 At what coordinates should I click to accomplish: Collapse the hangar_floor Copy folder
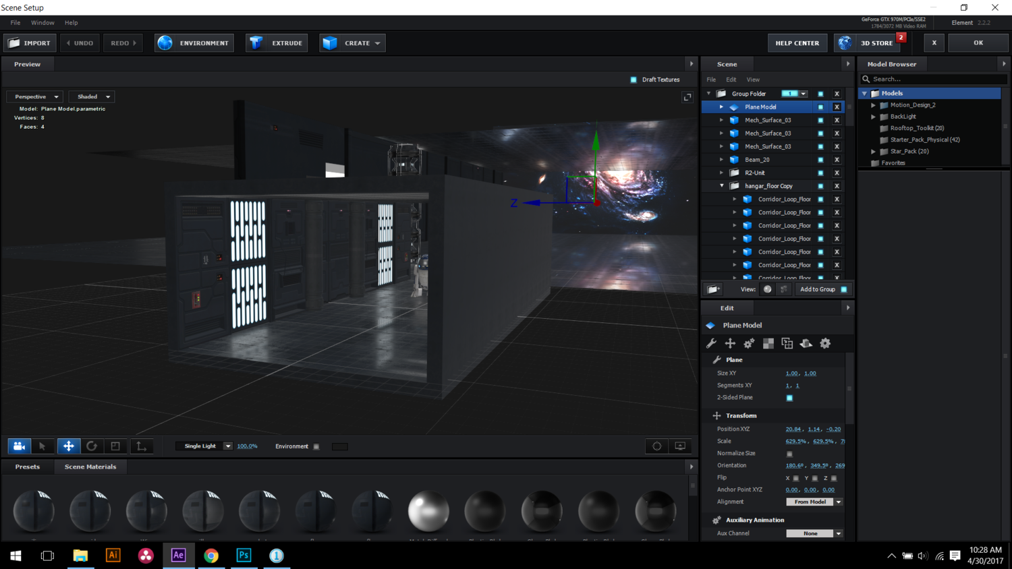coord(721,186)
